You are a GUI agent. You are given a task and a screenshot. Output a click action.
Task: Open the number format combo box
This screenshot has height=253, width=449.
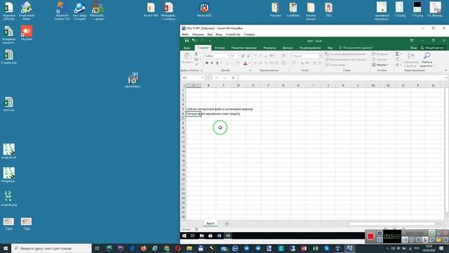[306, 56]
